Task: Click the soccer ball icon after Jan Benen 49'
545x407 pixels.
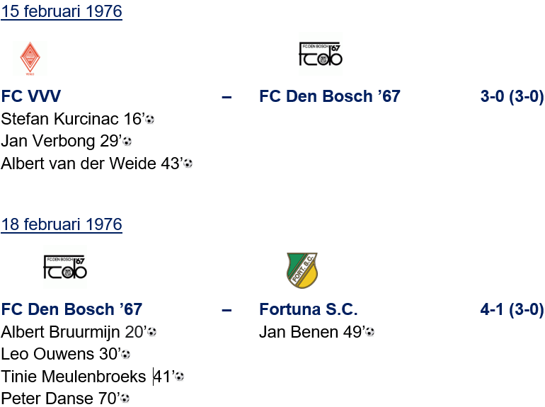Action: click(x=369, y=332)
